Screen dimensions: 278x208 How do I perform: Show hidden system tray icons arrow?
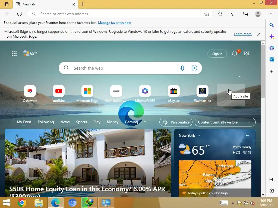[233, 203]
